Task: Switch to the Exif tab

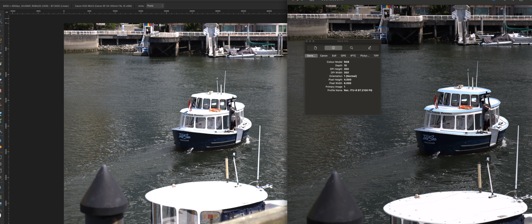Action: coord(334,56)
